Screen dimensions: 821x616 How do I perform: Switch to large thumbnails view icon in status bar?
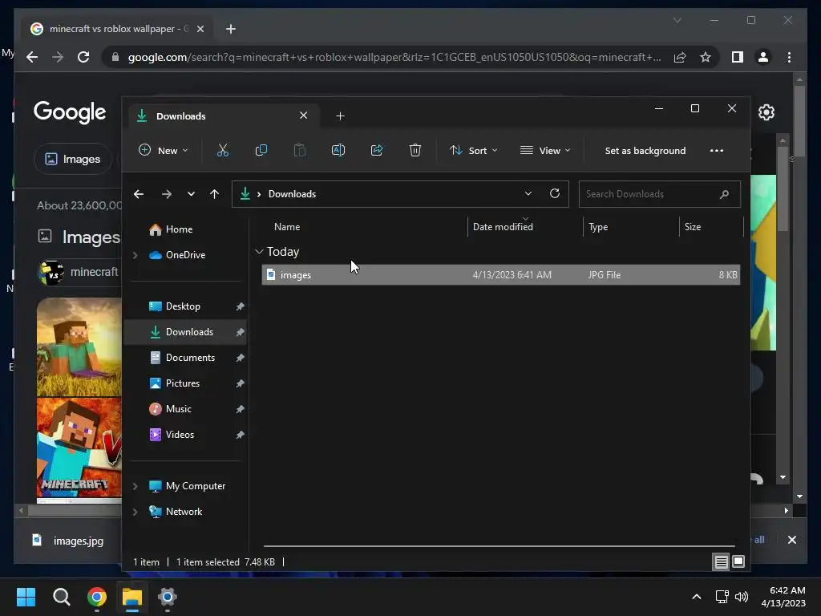(x=738, y=562)
